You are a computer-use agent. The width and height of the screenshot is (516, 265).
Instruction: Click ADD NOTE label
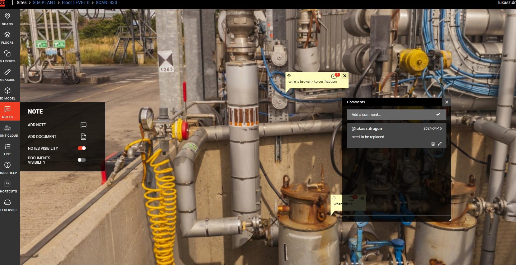coord(37,125)
